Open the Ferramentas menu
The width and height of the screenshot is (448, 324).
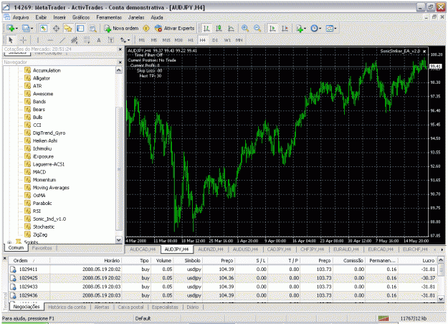(x=109, y=17)
